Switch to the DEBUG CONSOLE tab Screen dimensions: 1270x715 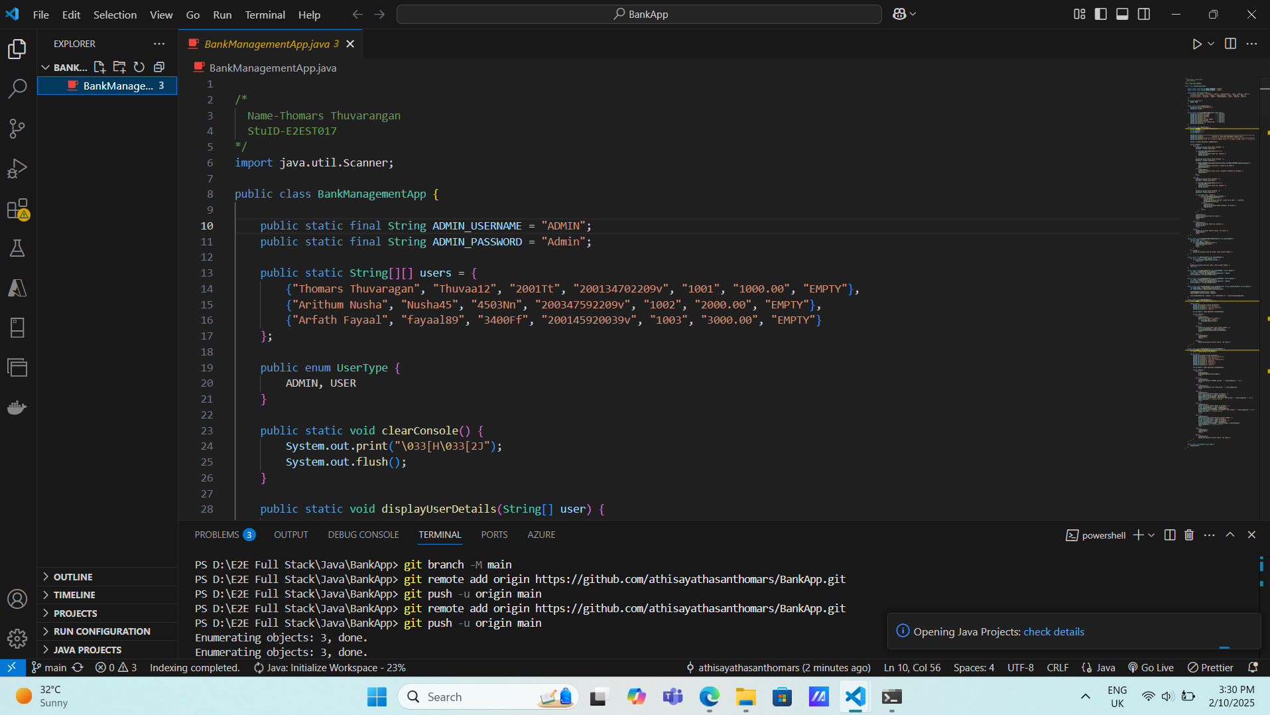coord(363,535)
